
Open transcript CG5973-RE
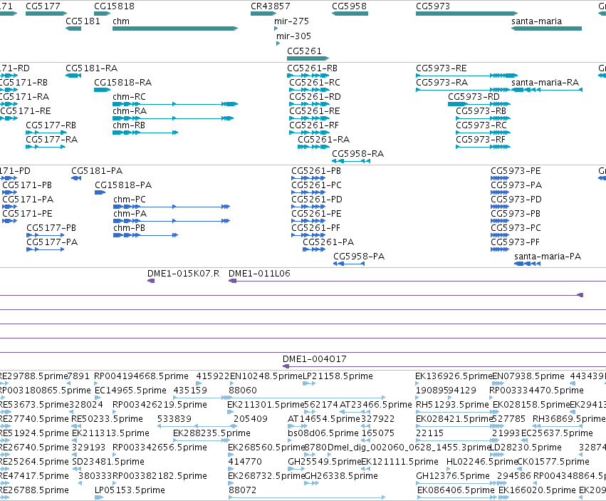(x=466, y=76)
